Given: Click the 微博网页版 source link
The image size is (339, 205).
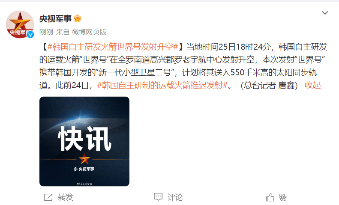Looking at the screenshot, I should click(89, 32).
